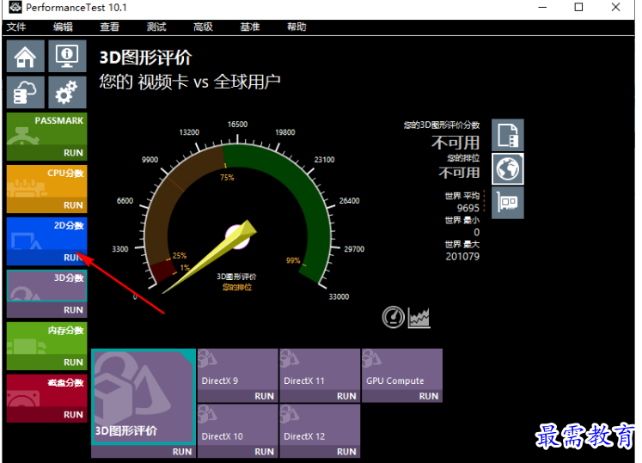
Task: Click the PerformanceTest app icon in title bar
Action: coord(15,7)
